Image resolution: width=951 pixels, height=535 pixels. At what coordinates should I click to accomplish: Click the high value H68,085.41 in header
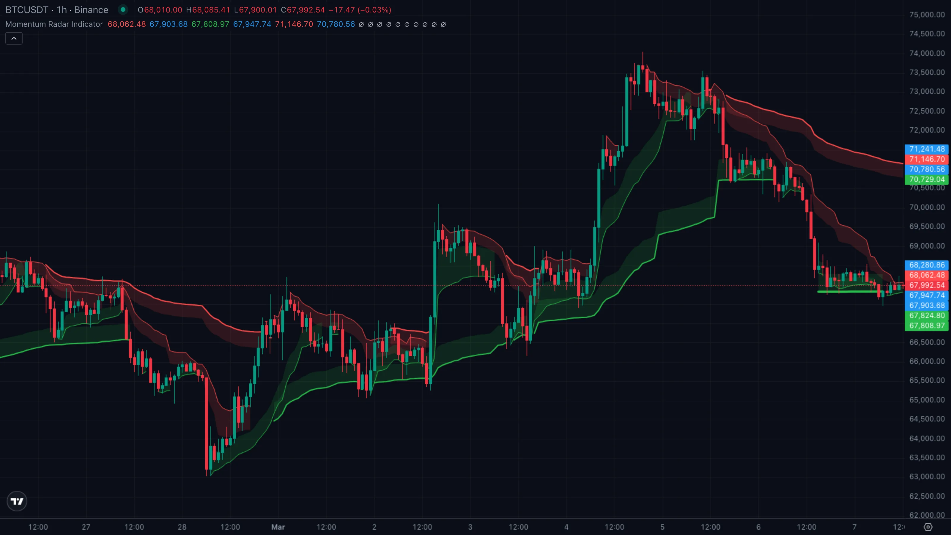208,10
